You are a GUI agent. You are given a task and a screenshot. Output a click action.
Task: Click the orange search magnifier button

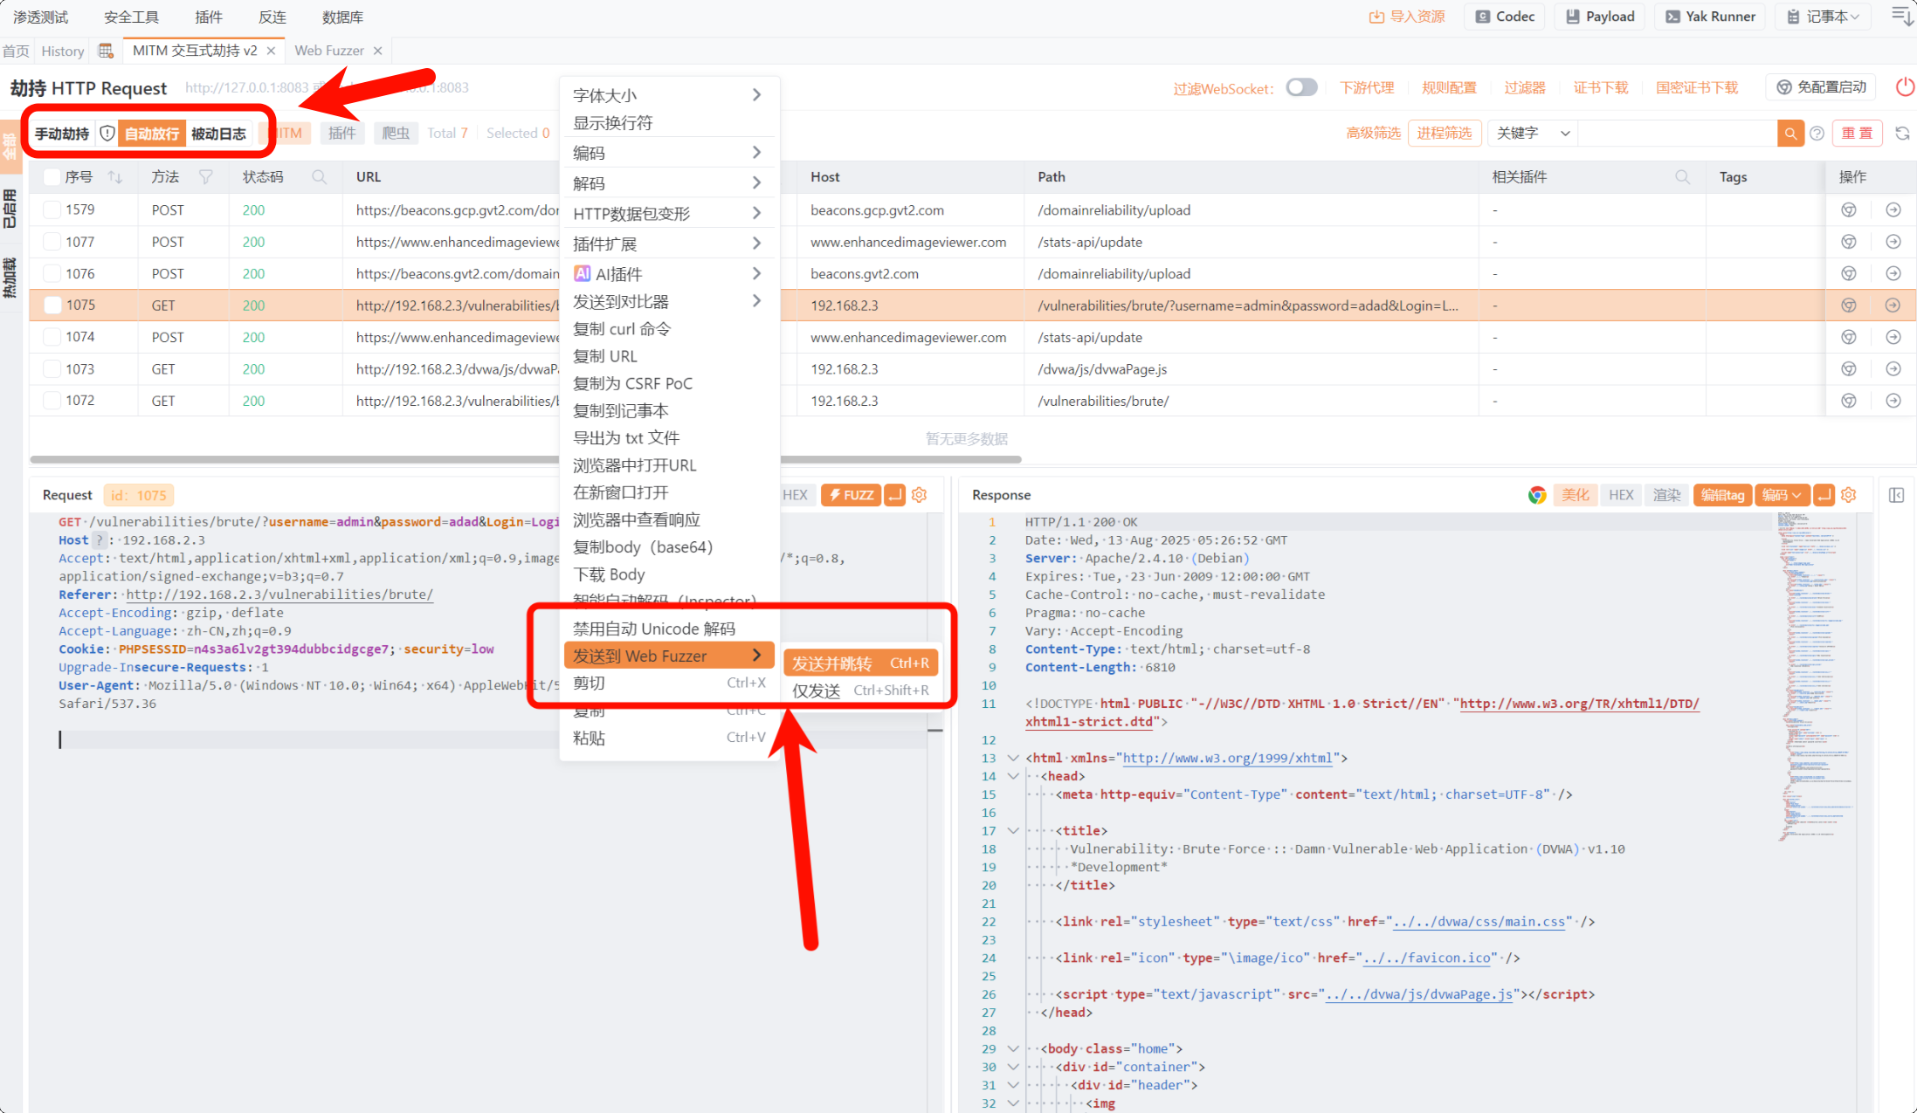click(x=1789, y=134)
